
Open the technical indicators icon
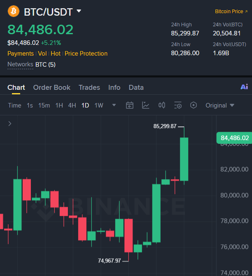coord(146,105)
